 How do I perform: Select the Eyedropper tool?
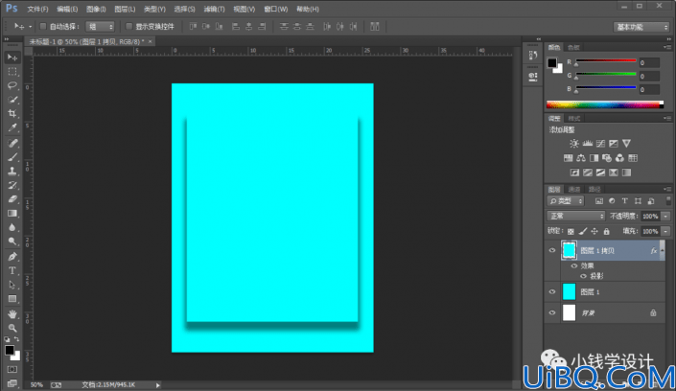[x=12, y=127]
